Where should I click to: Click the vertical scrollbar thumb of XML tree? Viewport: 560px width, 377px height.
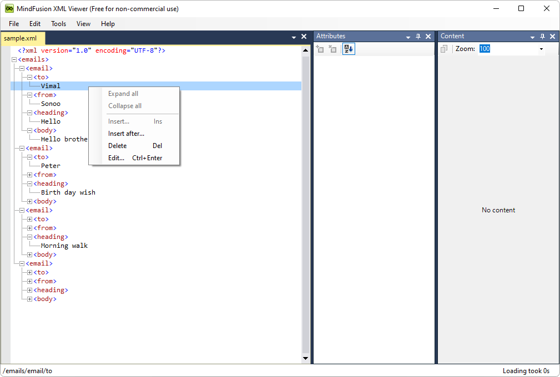pyautogui.click(x=305, y=205)
